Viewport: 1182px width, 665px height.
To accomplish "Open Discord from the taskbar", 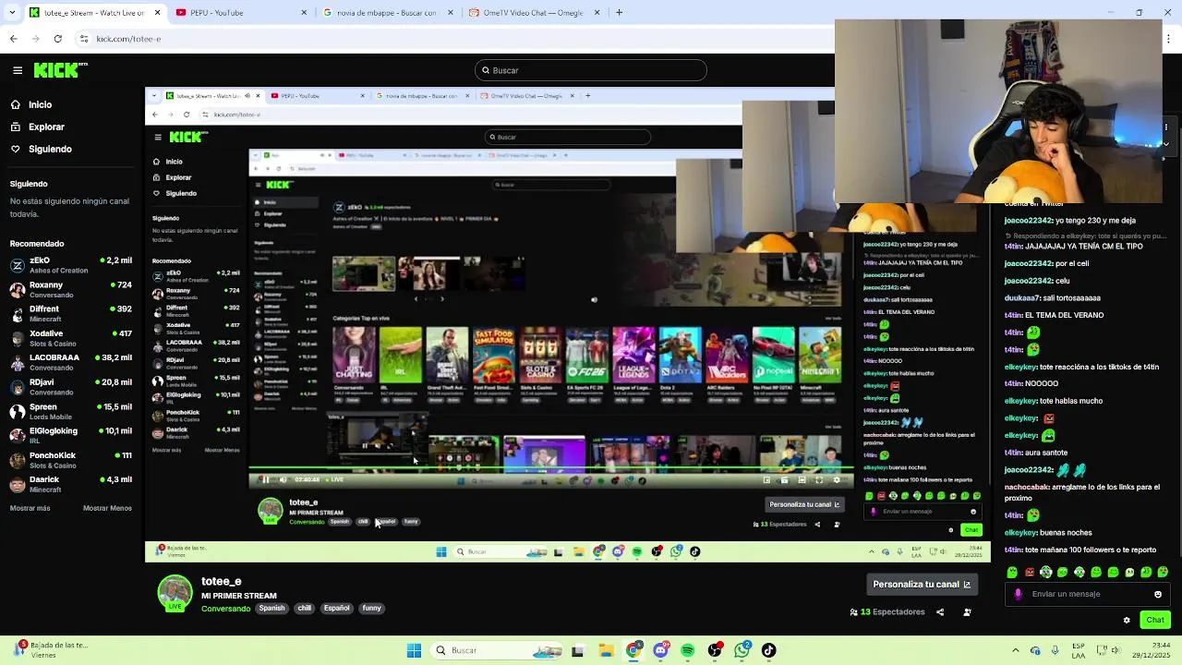I will (660, 650).
